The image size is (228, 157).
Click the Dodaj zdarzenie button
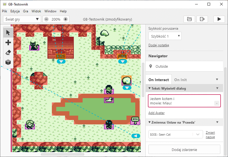coord(184,150)
